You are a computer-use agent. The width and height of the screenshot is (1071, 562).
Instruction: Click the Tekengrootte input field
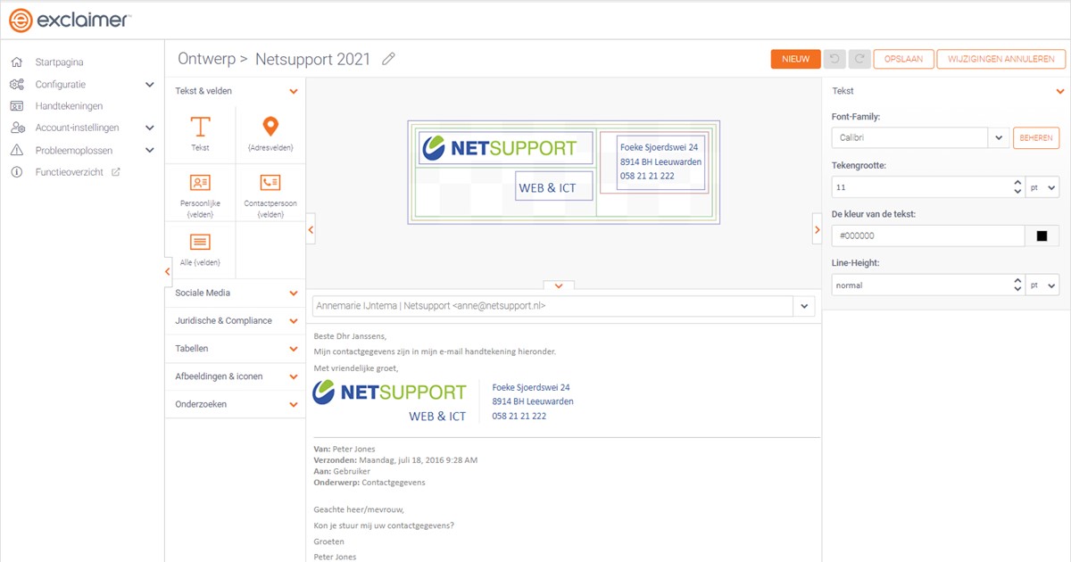919,187
